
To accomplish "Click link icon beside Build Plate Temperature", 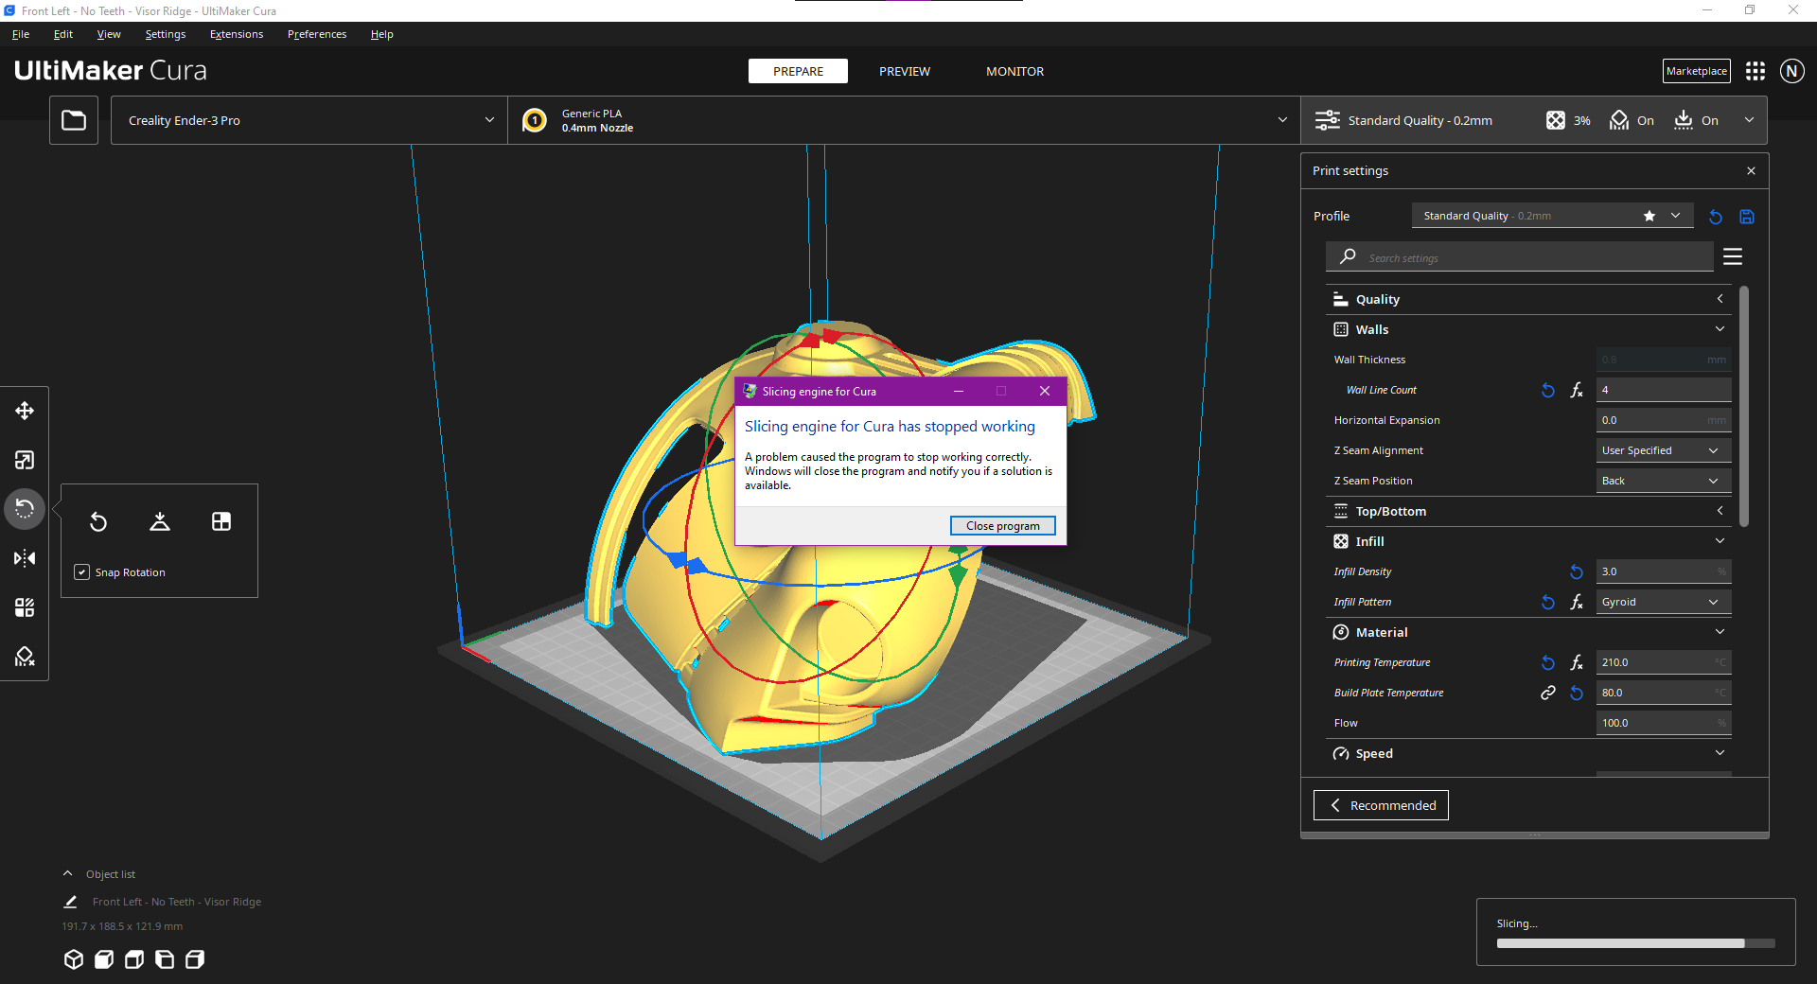I will [1548, 693].
